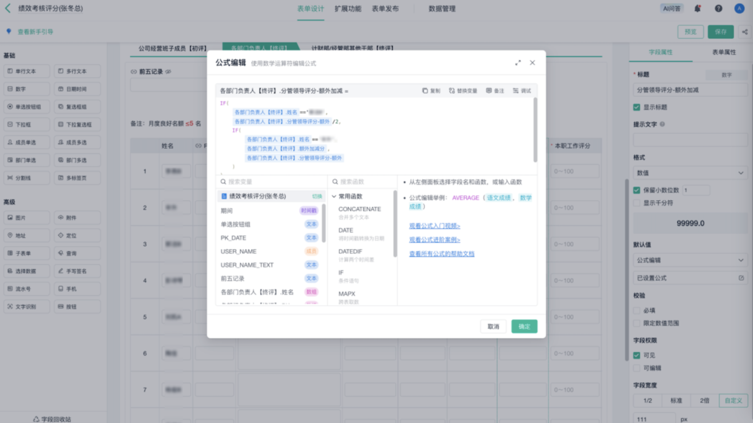Add a note with 备注
753x423 pixels.
495,91
